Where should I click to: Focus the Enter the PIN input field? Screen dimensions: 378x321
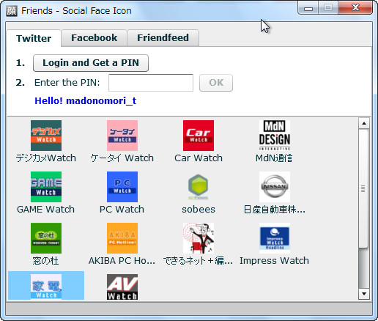coord(151,83)
